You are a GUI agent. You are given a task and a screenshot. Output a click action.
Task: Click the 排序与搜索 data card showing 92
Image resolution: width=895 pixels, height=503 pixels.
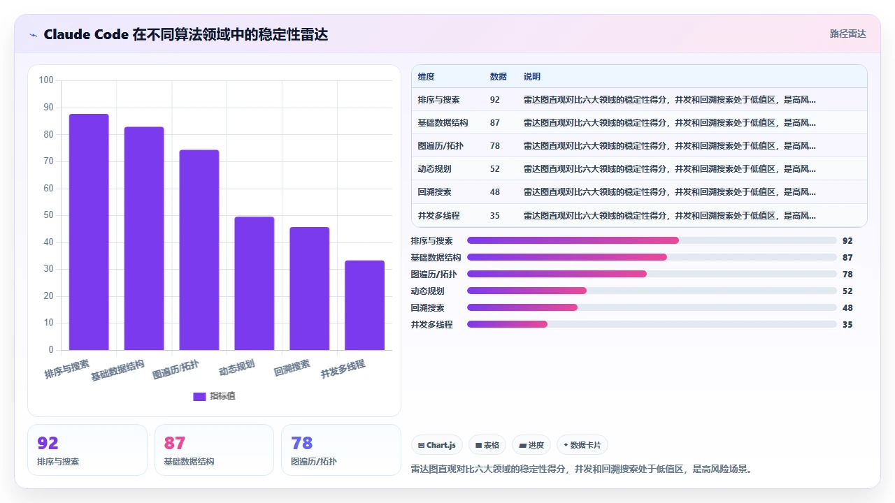87,450
